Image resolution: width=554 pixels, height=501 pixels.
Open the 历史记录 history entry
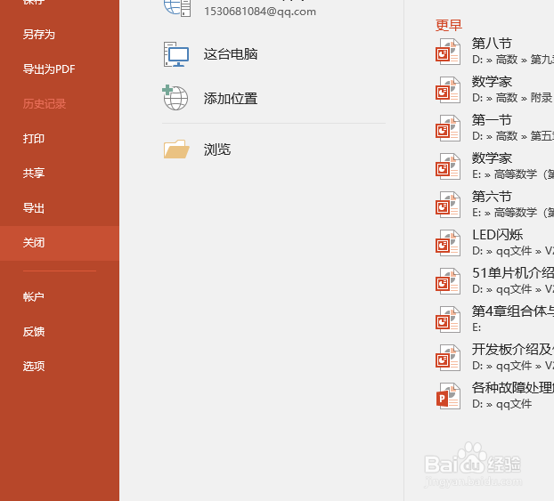click(x=45, y=104)
